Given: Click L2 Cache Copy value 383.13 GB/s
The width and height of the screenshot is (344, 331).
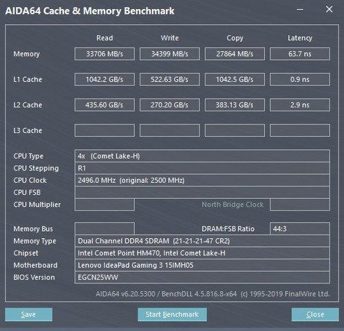Looking at the screenshot, I should (x=235, y=105).
